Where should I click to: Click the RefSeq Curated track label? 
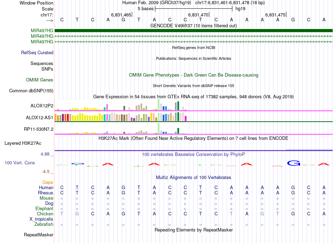(x=37, y=52)
